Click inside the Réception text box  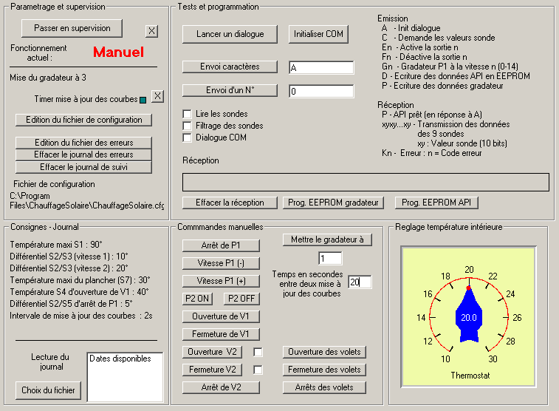tap(366, 183)
